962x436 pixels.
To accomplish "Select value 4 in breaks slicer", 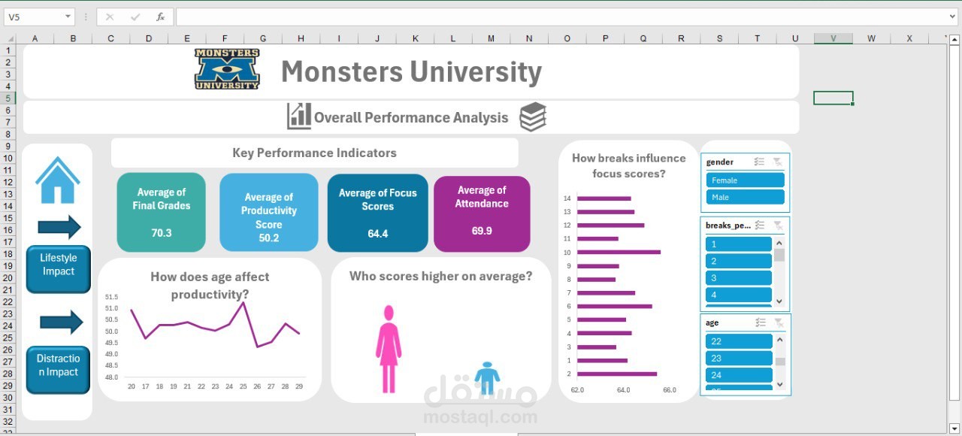I will coord(739,295).
